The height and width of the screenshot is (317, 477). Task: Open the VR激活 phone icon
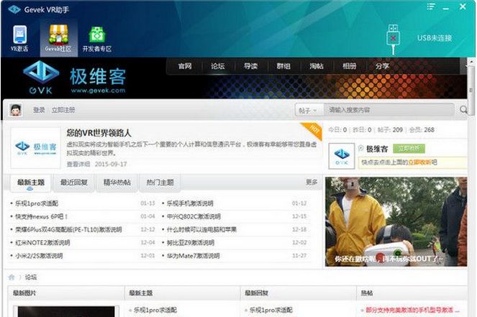(19, 39)
